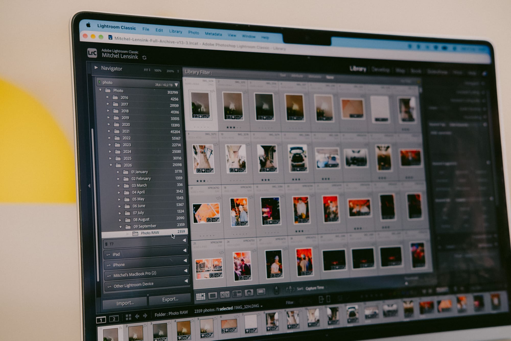Click the Import... button

click(125, 303)
